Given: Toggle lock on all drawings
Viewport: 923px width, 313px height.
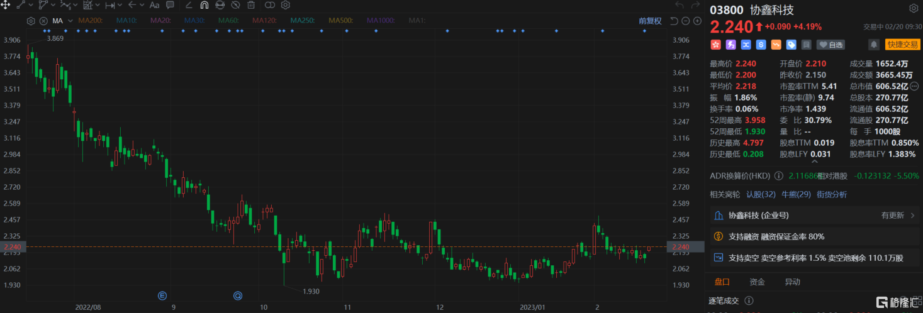Looking at the screenshot, I should point(220,5).
